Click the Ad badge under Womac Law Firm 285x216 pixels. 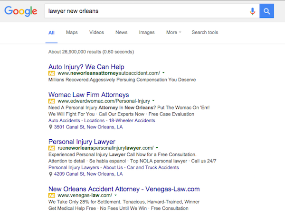[52, 101]
